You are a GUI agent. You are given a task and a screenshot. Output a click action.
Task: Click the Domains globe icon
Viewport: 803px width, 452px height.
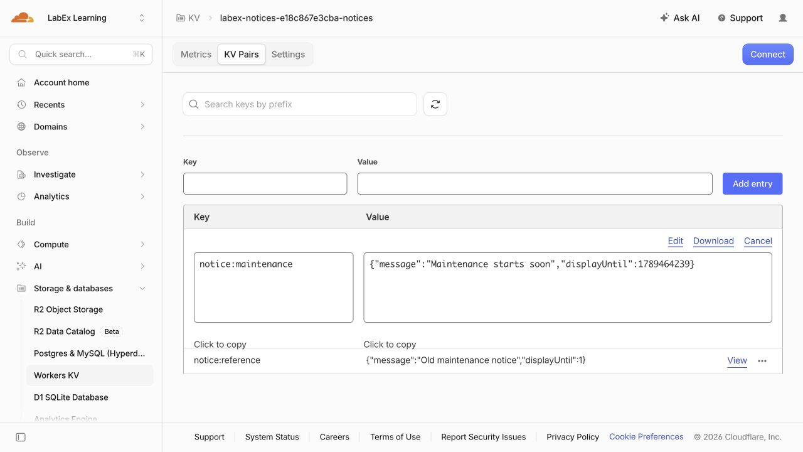21,127
